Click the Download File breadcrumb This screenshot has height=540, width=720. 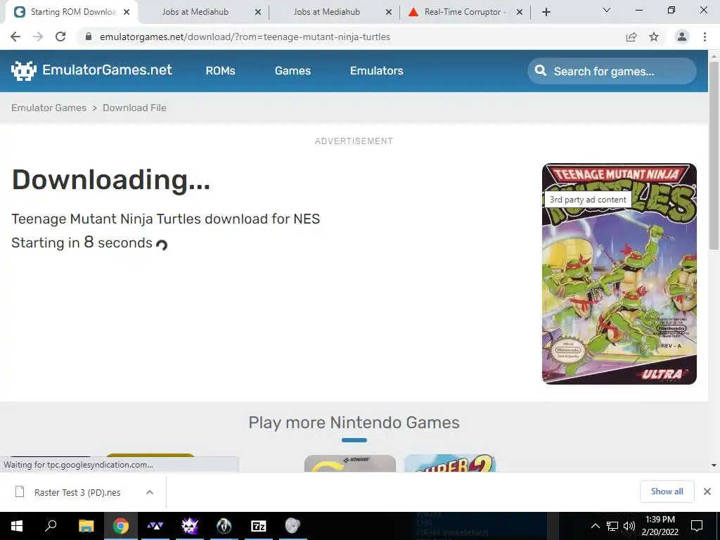click(134, 108)
